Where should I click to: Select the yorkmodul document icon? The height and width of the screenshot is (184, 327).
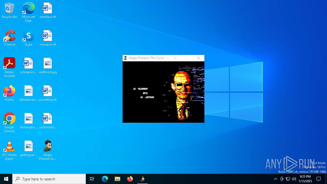(x=48, y=121)
